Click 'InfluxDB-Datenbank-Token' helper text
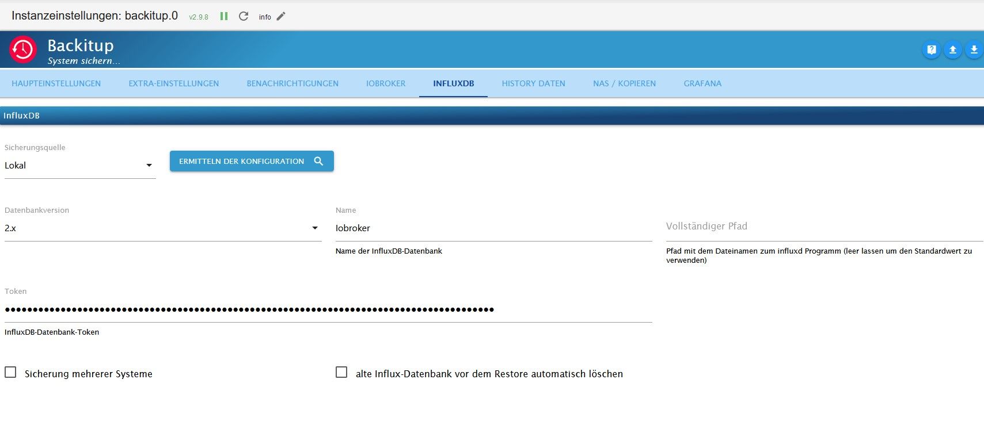The height and width of the screenshot is (429, 984). pos(52,332)
